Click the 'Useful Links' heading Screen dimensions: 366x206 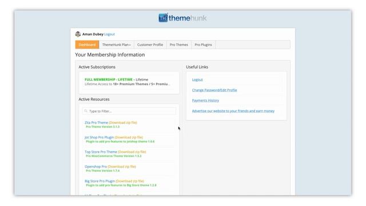(197, 67)
